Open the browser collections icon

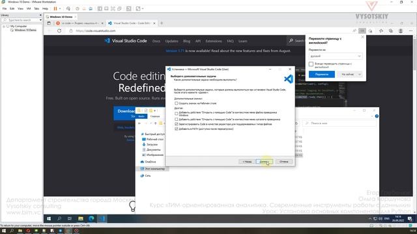[x=391, y=31]
